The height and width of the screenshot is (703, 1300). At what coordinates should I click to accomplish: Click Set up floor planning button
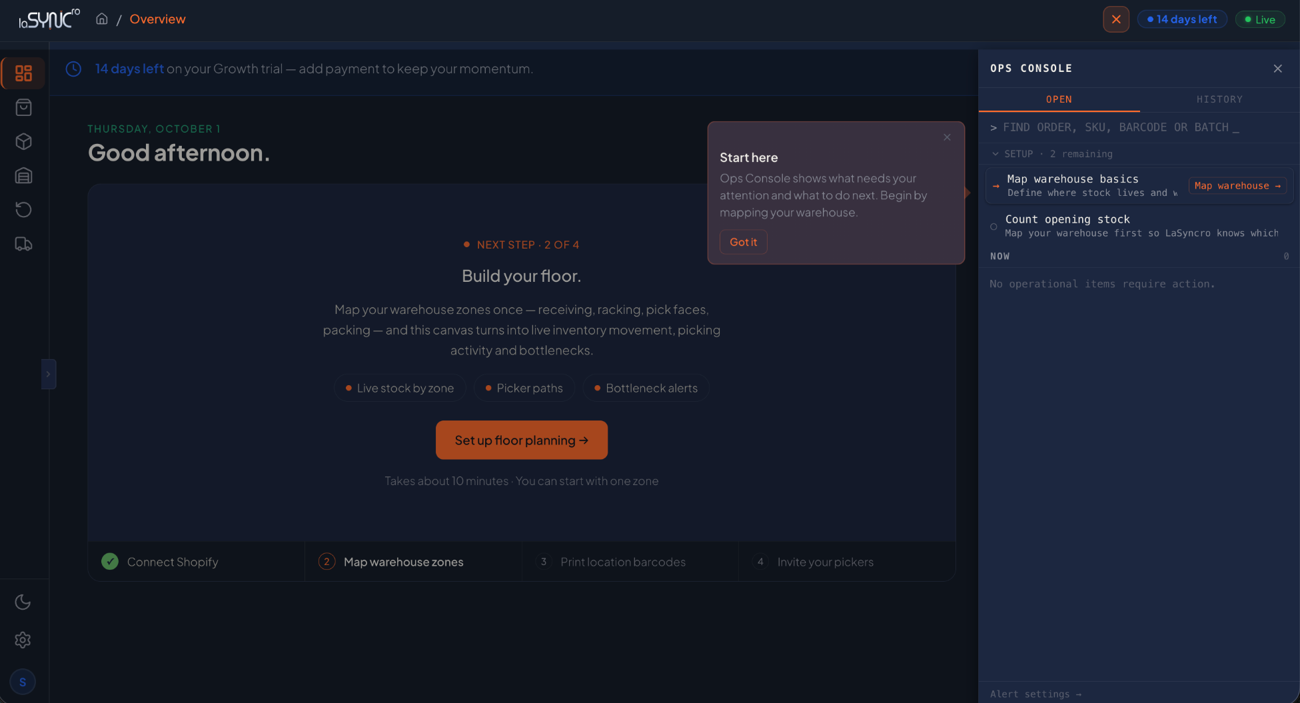[522, 440]
